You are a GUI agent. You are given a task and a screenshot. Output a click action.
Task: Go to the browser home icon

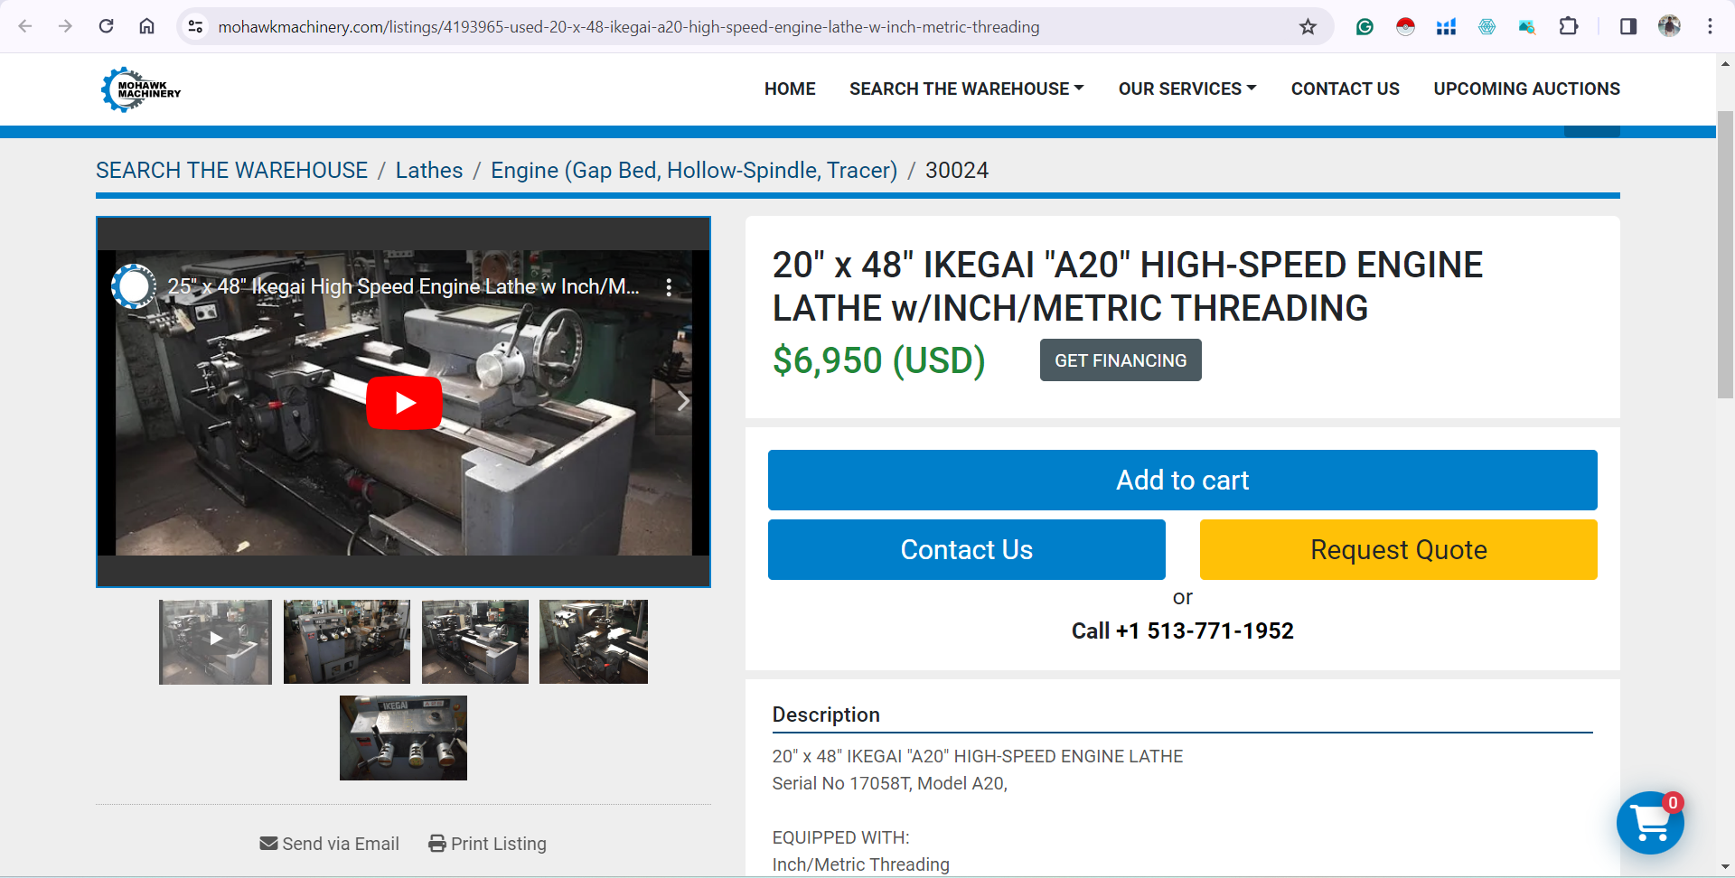146,26
